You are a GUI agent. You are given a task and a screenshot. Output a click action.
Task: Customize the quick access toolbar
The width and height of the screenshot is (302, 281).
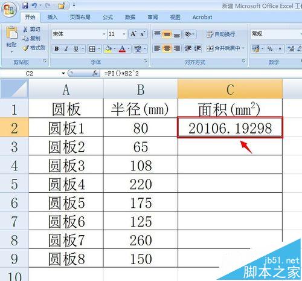[74, 5]
